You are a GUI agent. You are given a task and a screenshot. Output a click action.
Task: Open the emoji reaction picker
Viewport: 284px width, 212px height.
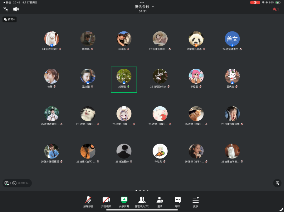14,183
